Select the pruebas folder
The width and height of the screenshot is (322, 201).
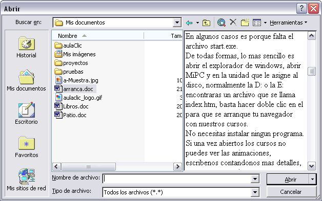pyautogui.click(x=69, y=72)
